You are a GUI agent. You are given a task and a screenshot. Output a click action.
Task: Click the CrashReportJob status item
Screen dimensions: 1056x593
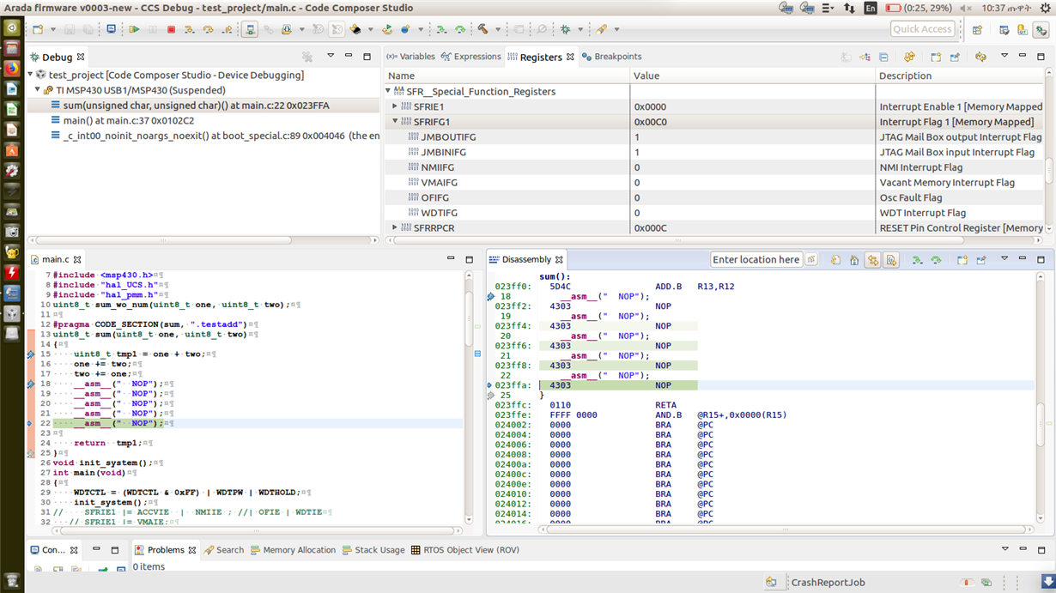tap(828, 583)
